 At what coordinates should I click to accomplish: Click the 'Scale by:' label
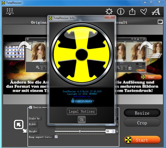click(35, 118)
